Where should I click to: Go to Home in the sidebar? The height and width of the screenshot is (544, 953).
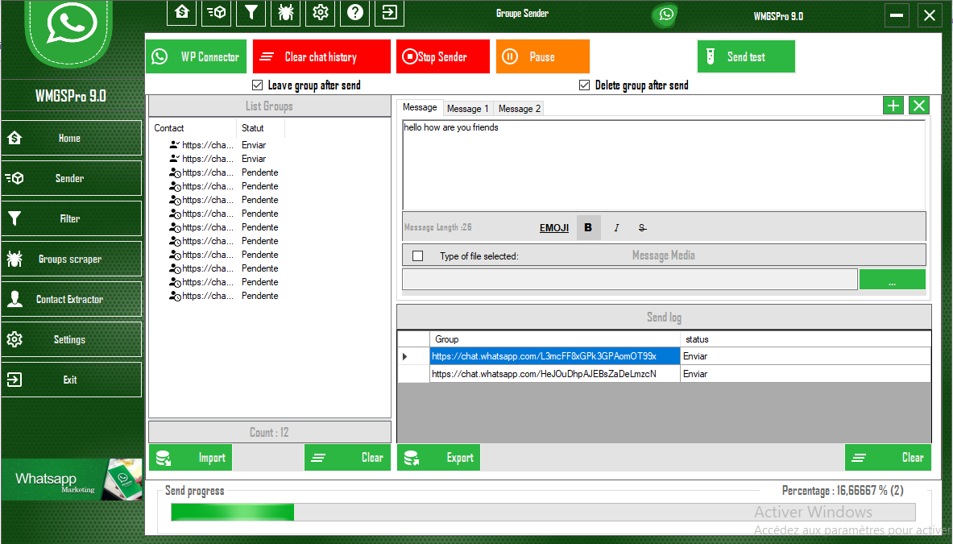[x=71, y=138]
